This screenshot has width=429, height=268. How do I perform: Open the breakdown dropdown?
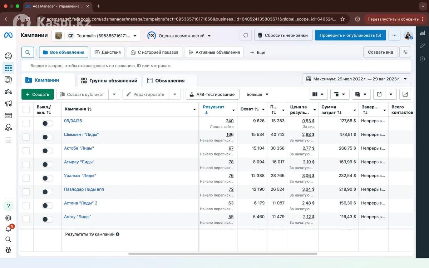pyautogui.click(x=340, y=94)
